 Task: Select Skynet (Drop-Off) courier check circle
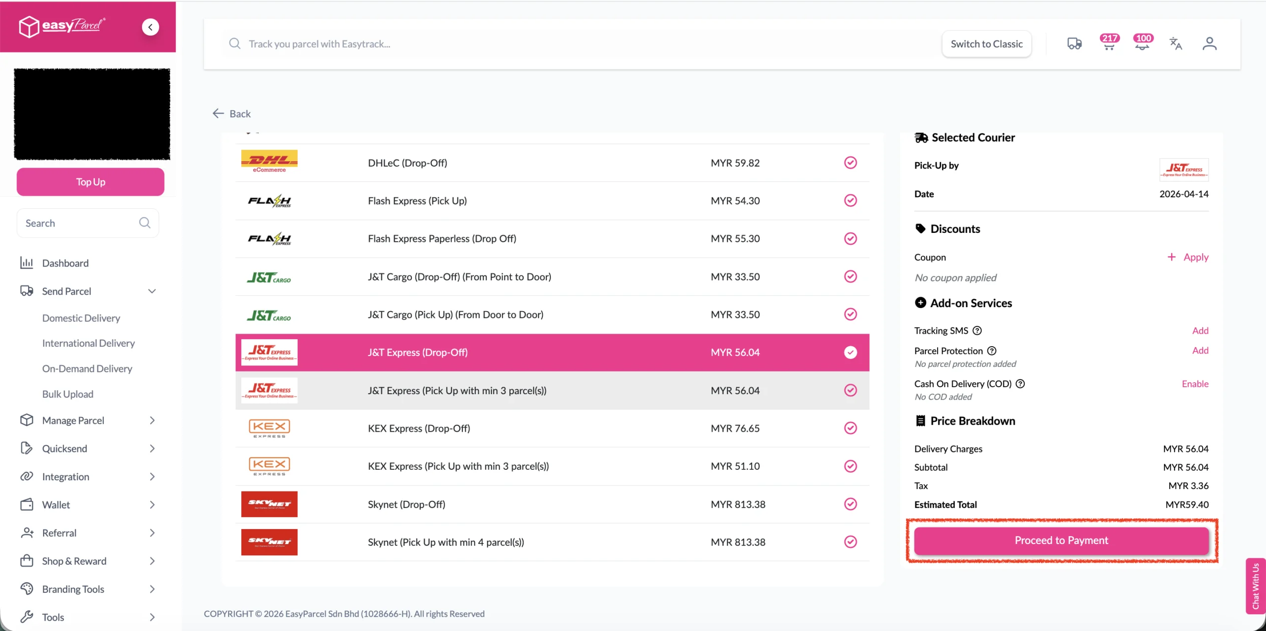[850, 504]
